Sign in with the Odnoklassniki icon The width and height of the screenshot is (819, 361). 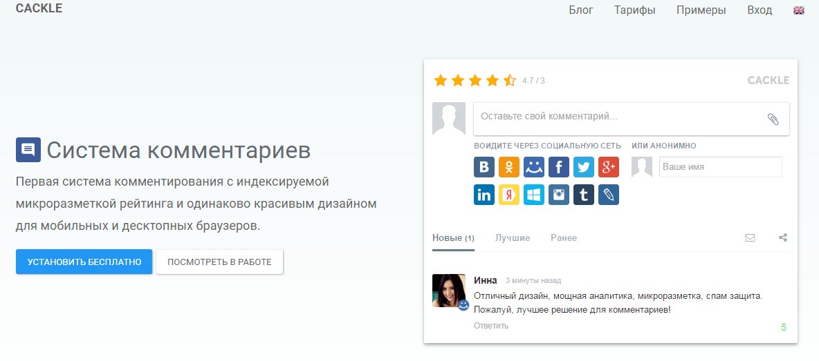pyautogui.click(x=508, y=167)
